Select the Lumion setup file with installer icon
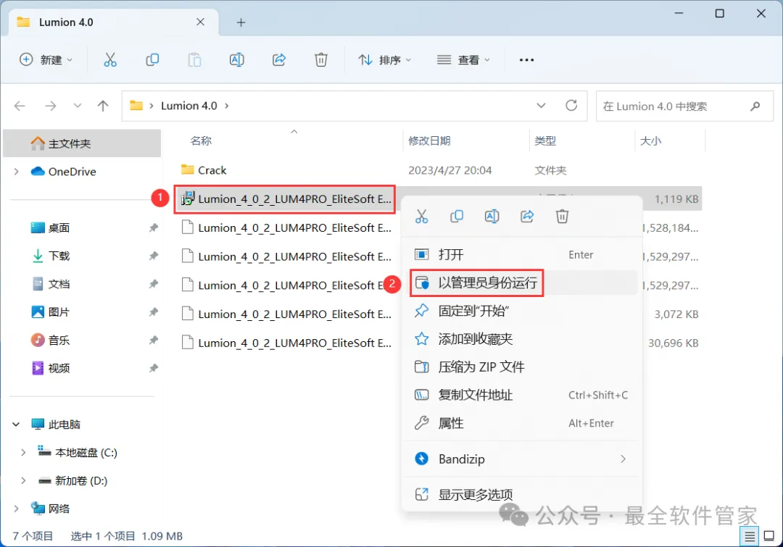The image size is (783, 547). point(285,199)
